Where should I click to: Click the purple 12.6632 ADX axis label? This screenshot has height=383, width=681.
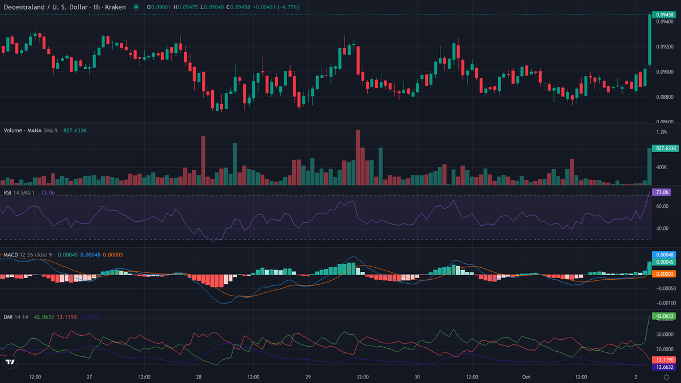click(665, 368)
